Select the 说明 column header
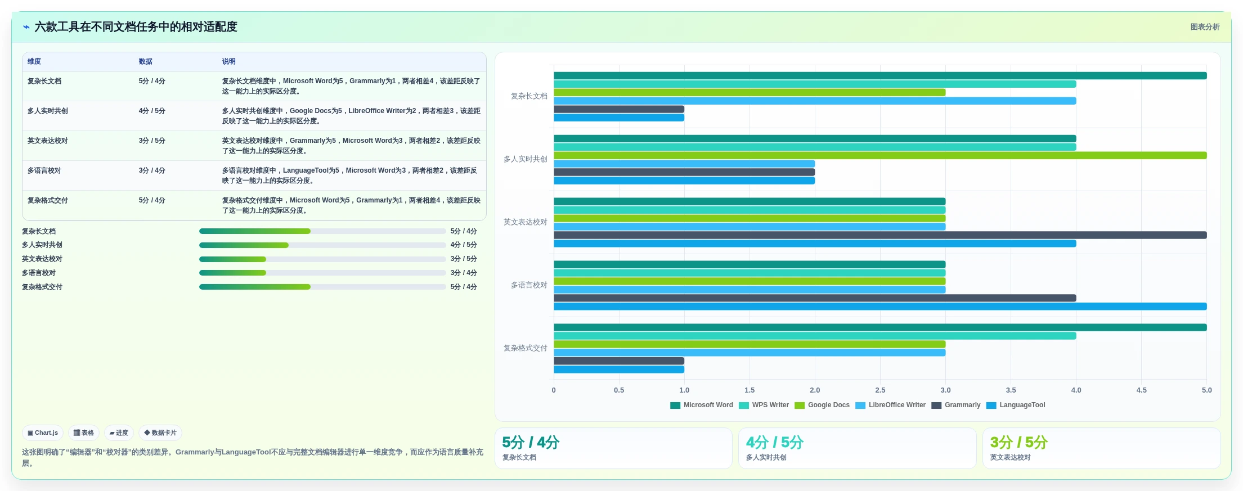The height and width of the screenshot is (491, 1243). click(228, 62)
